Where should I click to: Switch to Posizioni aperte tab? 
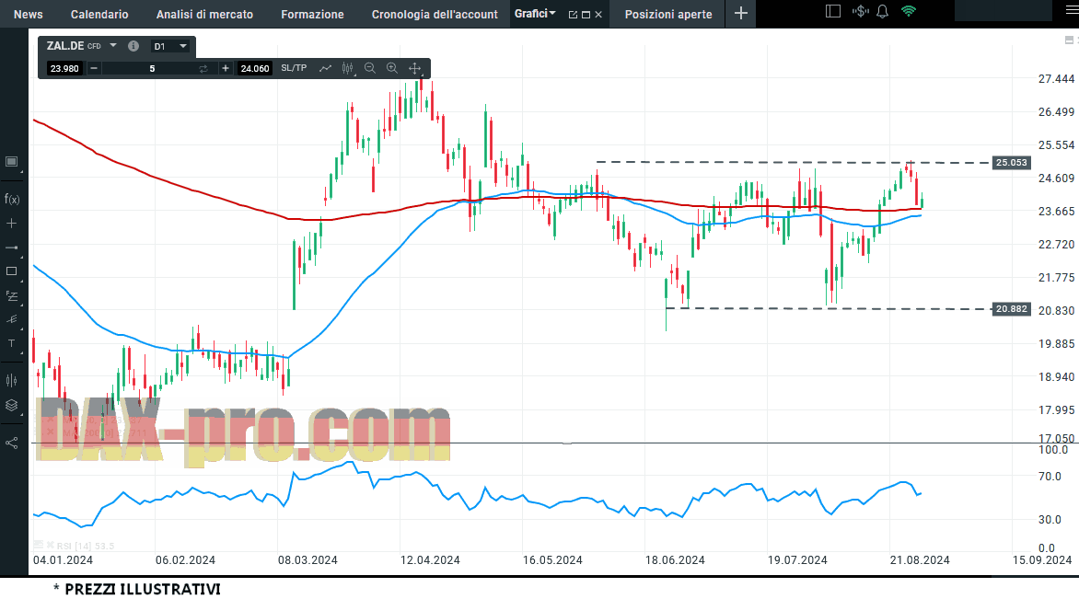pyautogui.click(x=668, y=15)
